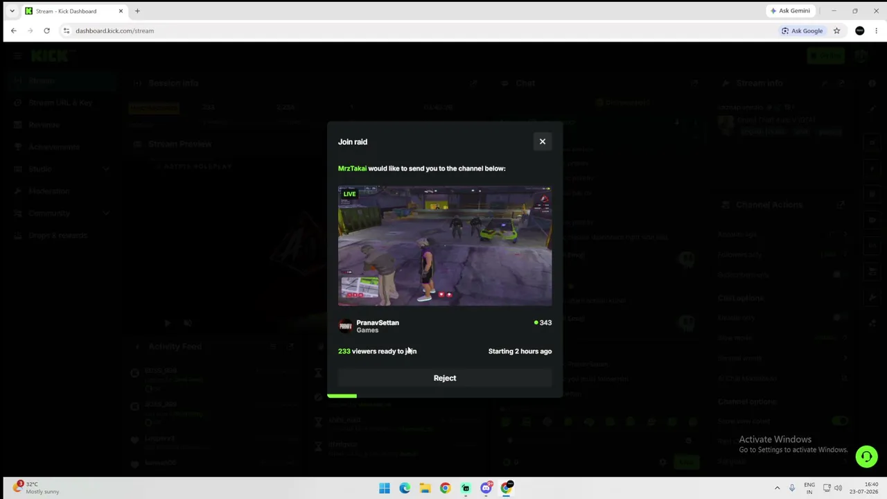887x499 pixels.
Task: Reload the dashboard page
Action: (46, 30)
